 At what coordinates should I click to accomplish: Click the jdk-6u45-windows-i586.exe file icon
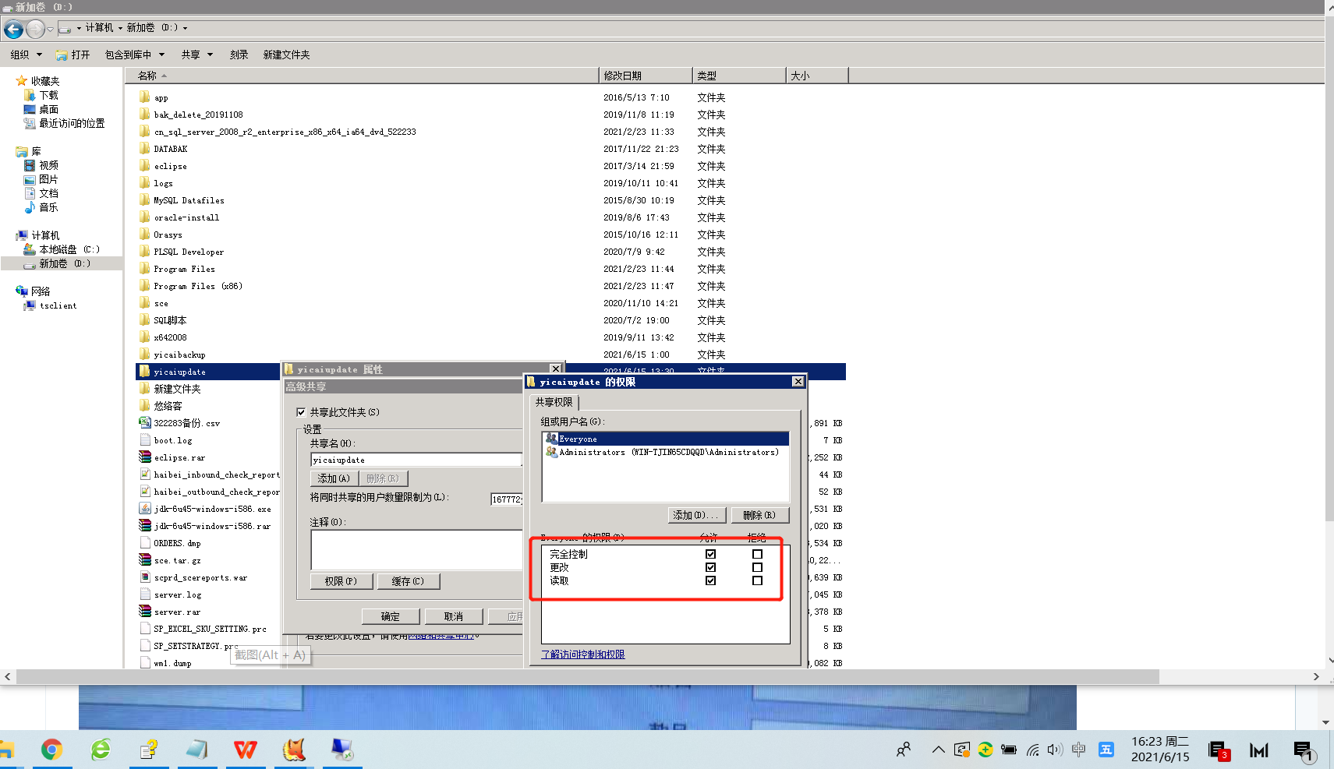pos(145,509)
